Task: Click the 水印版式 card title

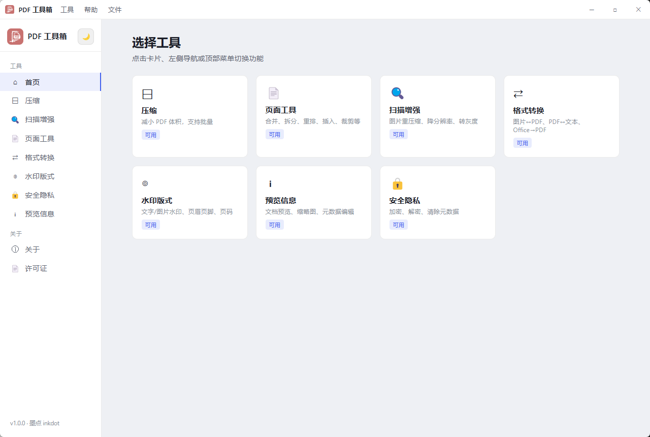Action: coord(157,201)
